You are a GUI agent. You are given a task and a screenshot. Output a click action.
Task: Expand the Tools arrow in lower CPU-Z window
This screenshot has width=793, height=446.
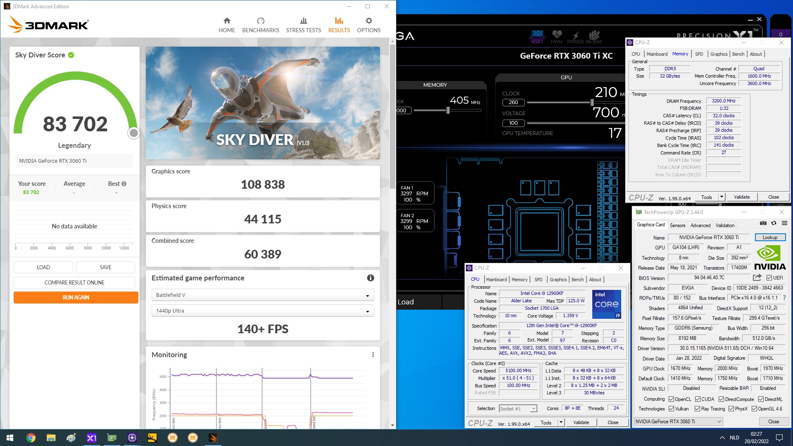tap(560, 422)
